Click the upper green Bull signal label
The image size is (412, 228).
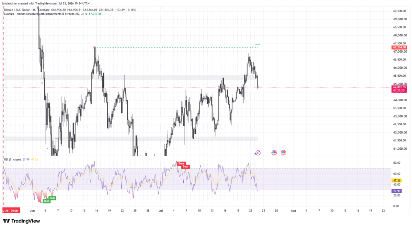click(x=53, y=198)
